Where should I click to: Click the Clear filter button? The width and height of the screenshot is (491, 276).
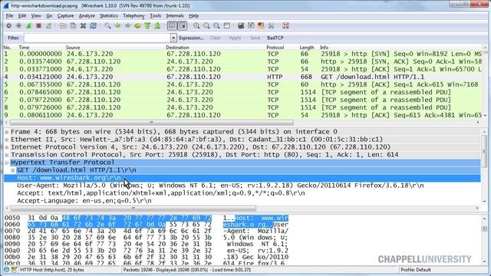[215, 38]
